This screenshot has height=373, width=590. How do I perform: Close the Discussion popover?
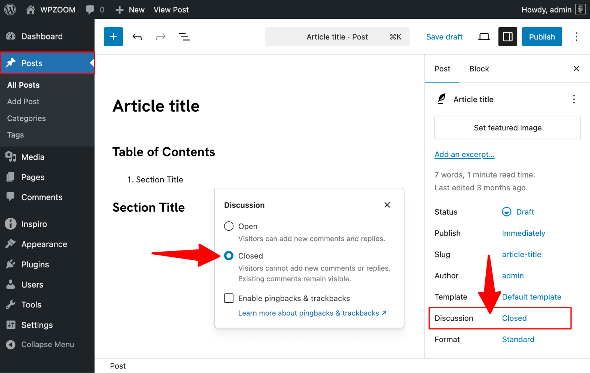387,205
